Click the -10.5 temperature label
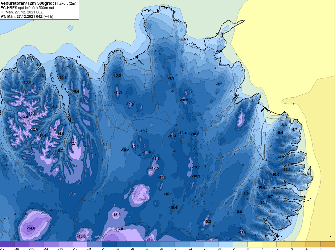This screenshot has height=251, width=335. point(117,76)
